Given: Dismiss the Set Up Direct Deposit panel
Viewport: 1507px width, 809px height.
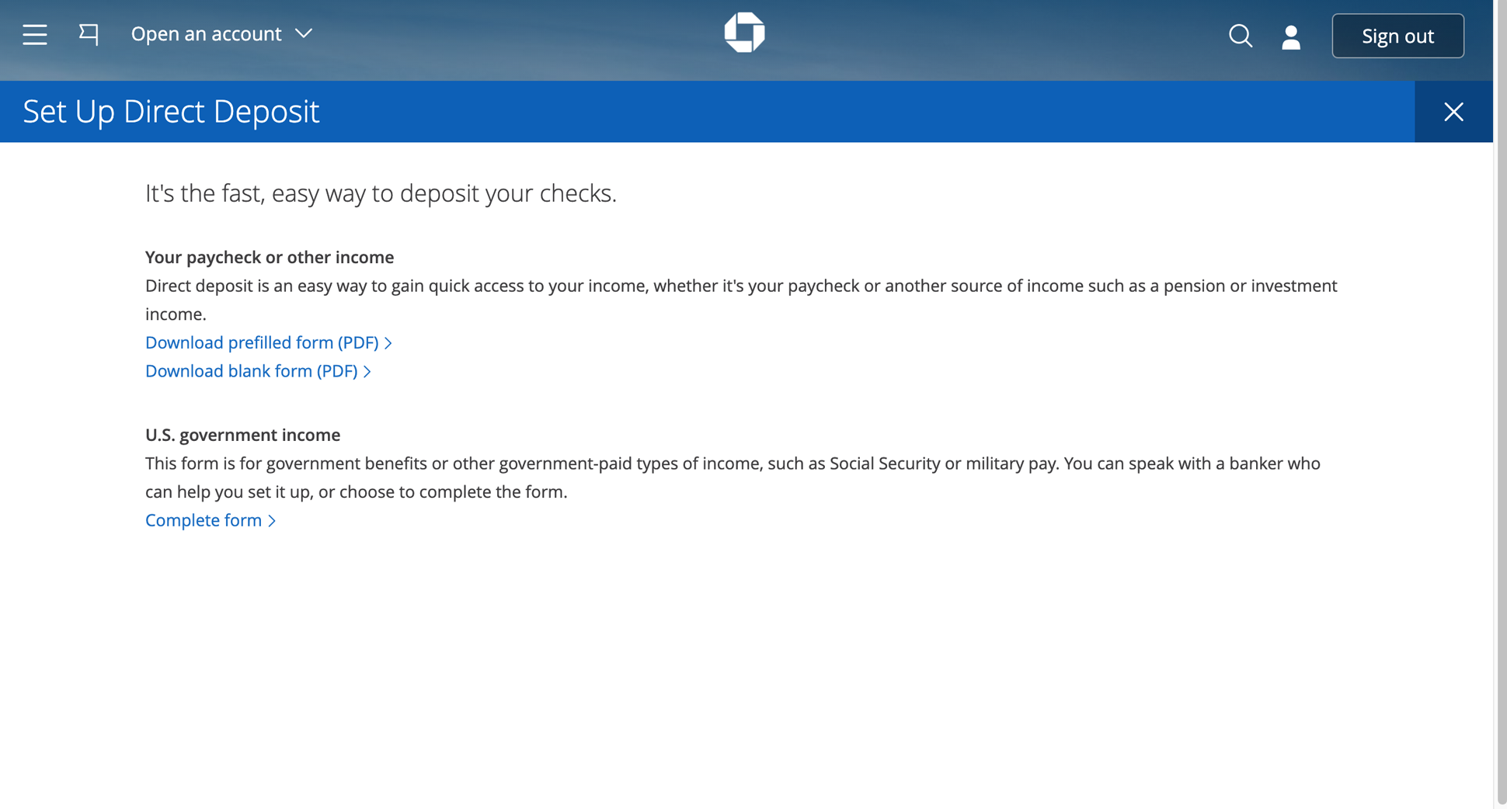Looking at the screenshot, I should coord(1453,111).
